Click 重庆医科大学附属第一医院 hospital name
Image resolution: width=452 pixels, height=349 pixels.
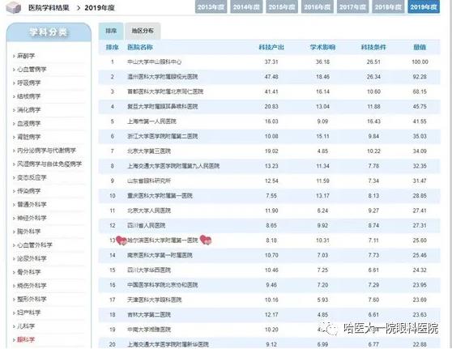[160, 196]
